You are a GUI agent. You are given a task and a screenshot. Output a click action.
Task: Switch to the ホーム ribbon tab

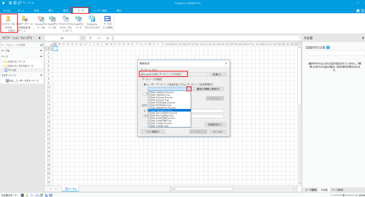[x=21, y=11]
